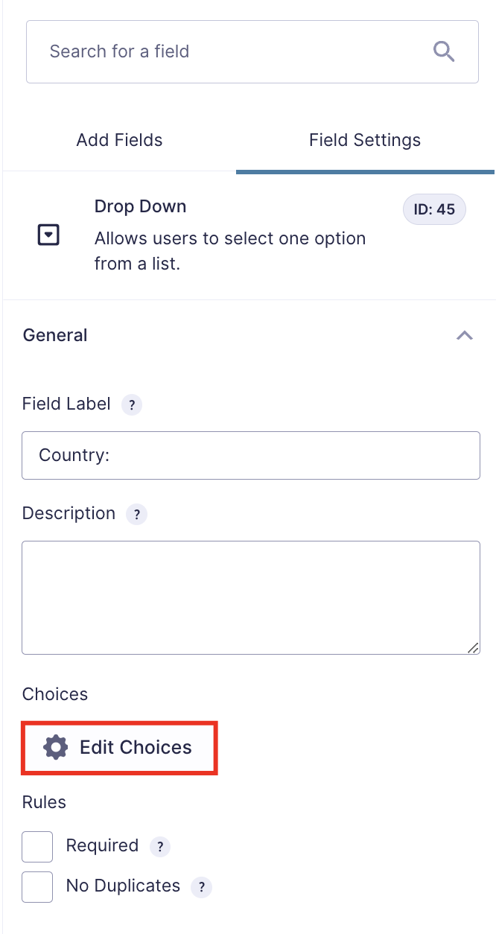Collapse the General section chevron
The image size is (496, 934).
pyautogui.click(x=464, y=335)
